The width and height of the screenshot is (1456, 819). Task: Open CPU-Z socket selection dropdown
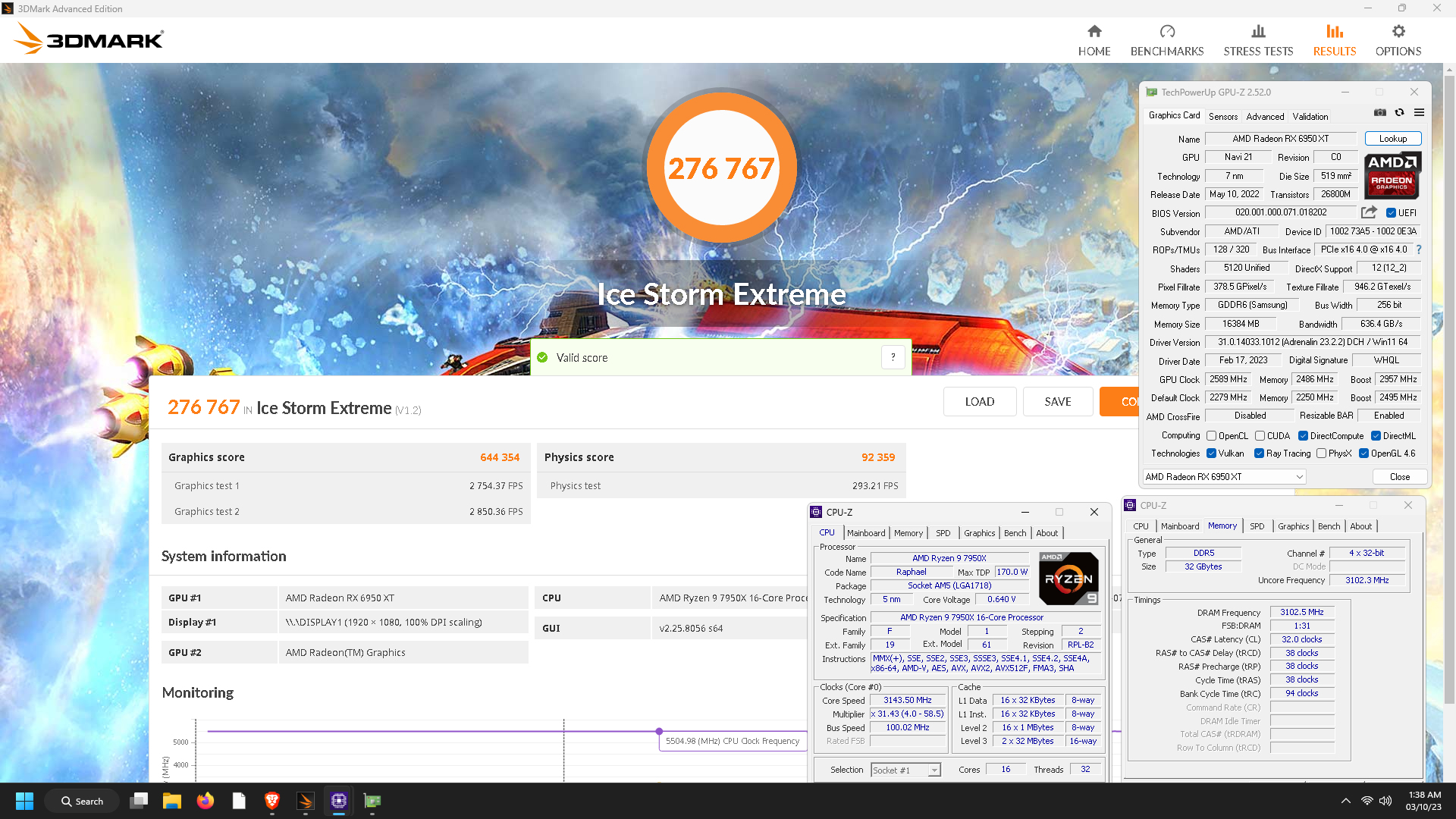coord(905,770)
